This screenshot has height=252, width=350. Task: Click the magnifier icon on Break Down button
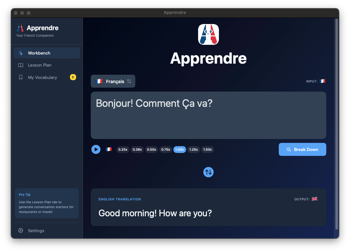(289, 149)
